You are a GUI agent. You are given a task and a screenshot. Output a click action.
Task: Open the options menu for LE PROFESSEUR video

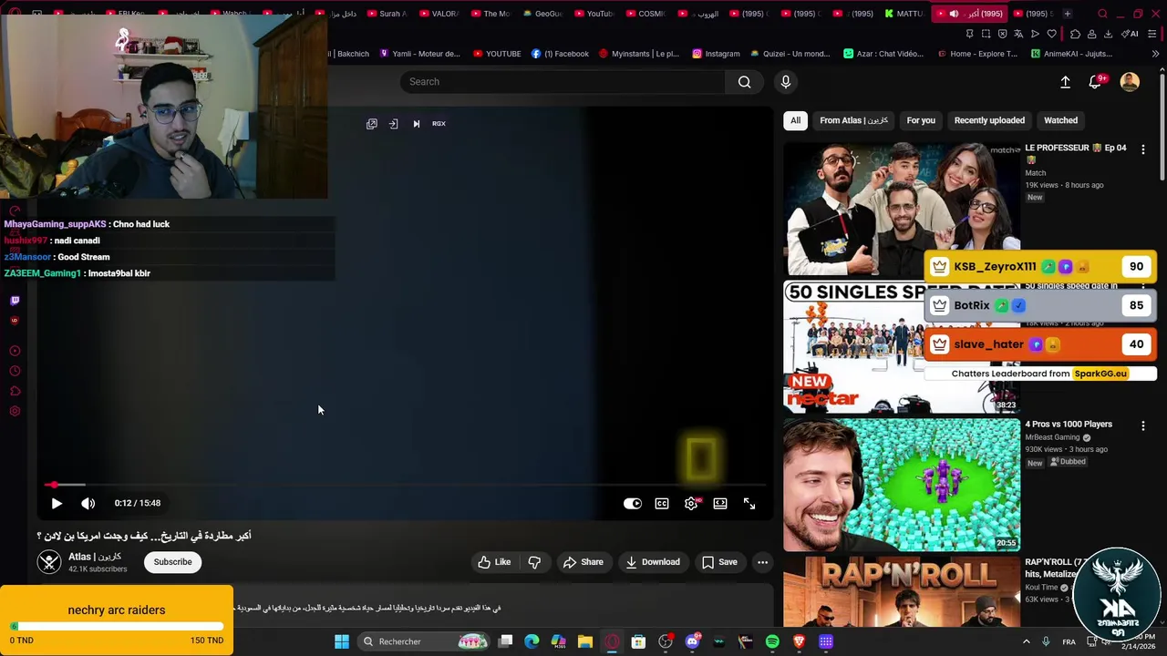pyautogui.click(x=1143, y=149)
